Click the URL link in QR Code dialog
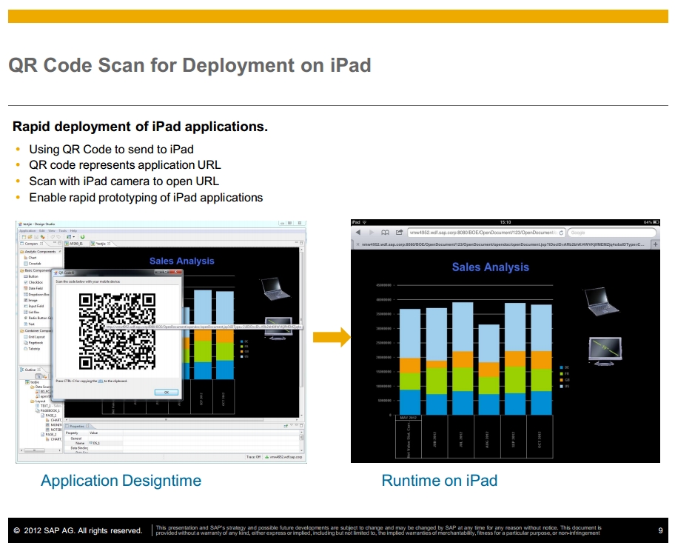 (x=101, y=381)
